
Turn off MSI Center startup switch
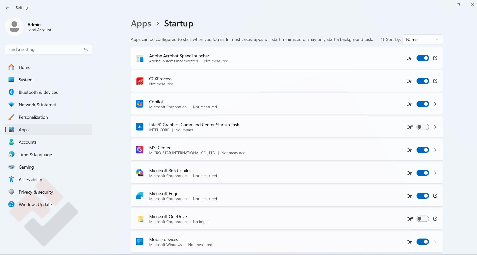coord(423,150)
